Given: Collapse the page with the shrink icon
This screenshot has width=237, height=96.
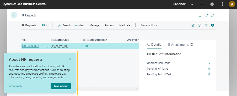Looking at the screenshot, I should [x=213, y=15].
